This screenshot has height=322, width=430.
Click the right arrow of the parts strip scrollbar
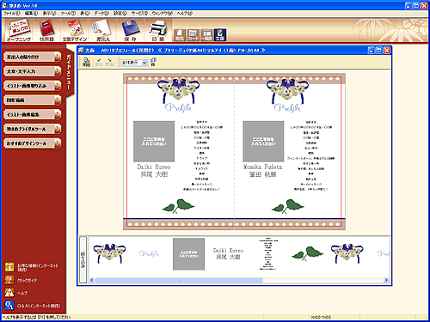click(386, 280)
